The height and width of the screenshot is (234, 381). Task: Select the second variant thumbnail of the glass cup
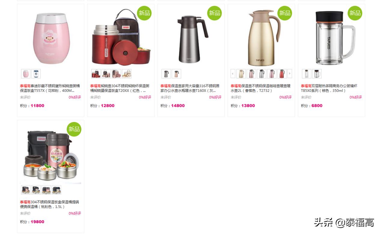click(317, 74)
